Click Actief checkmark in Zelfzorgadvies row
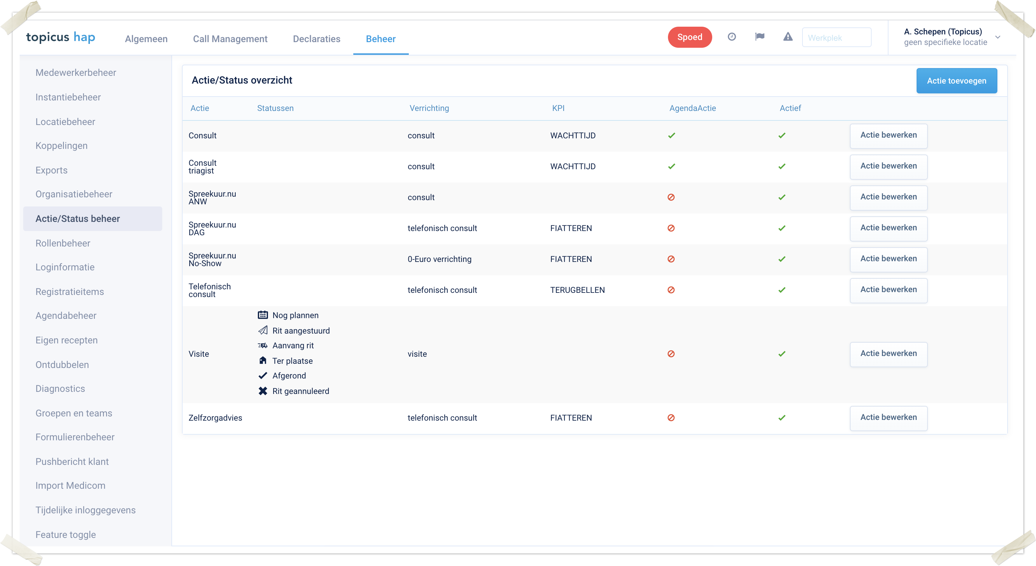Image resolution: width=1036 pixels, height=566 pixels. click(x=781, y=418)
